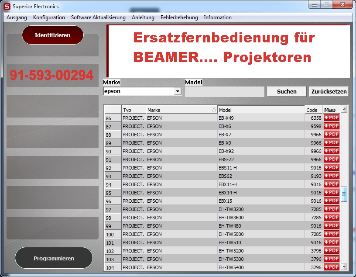Download the PDF for EH-TW3200

[x=331, y=209]
